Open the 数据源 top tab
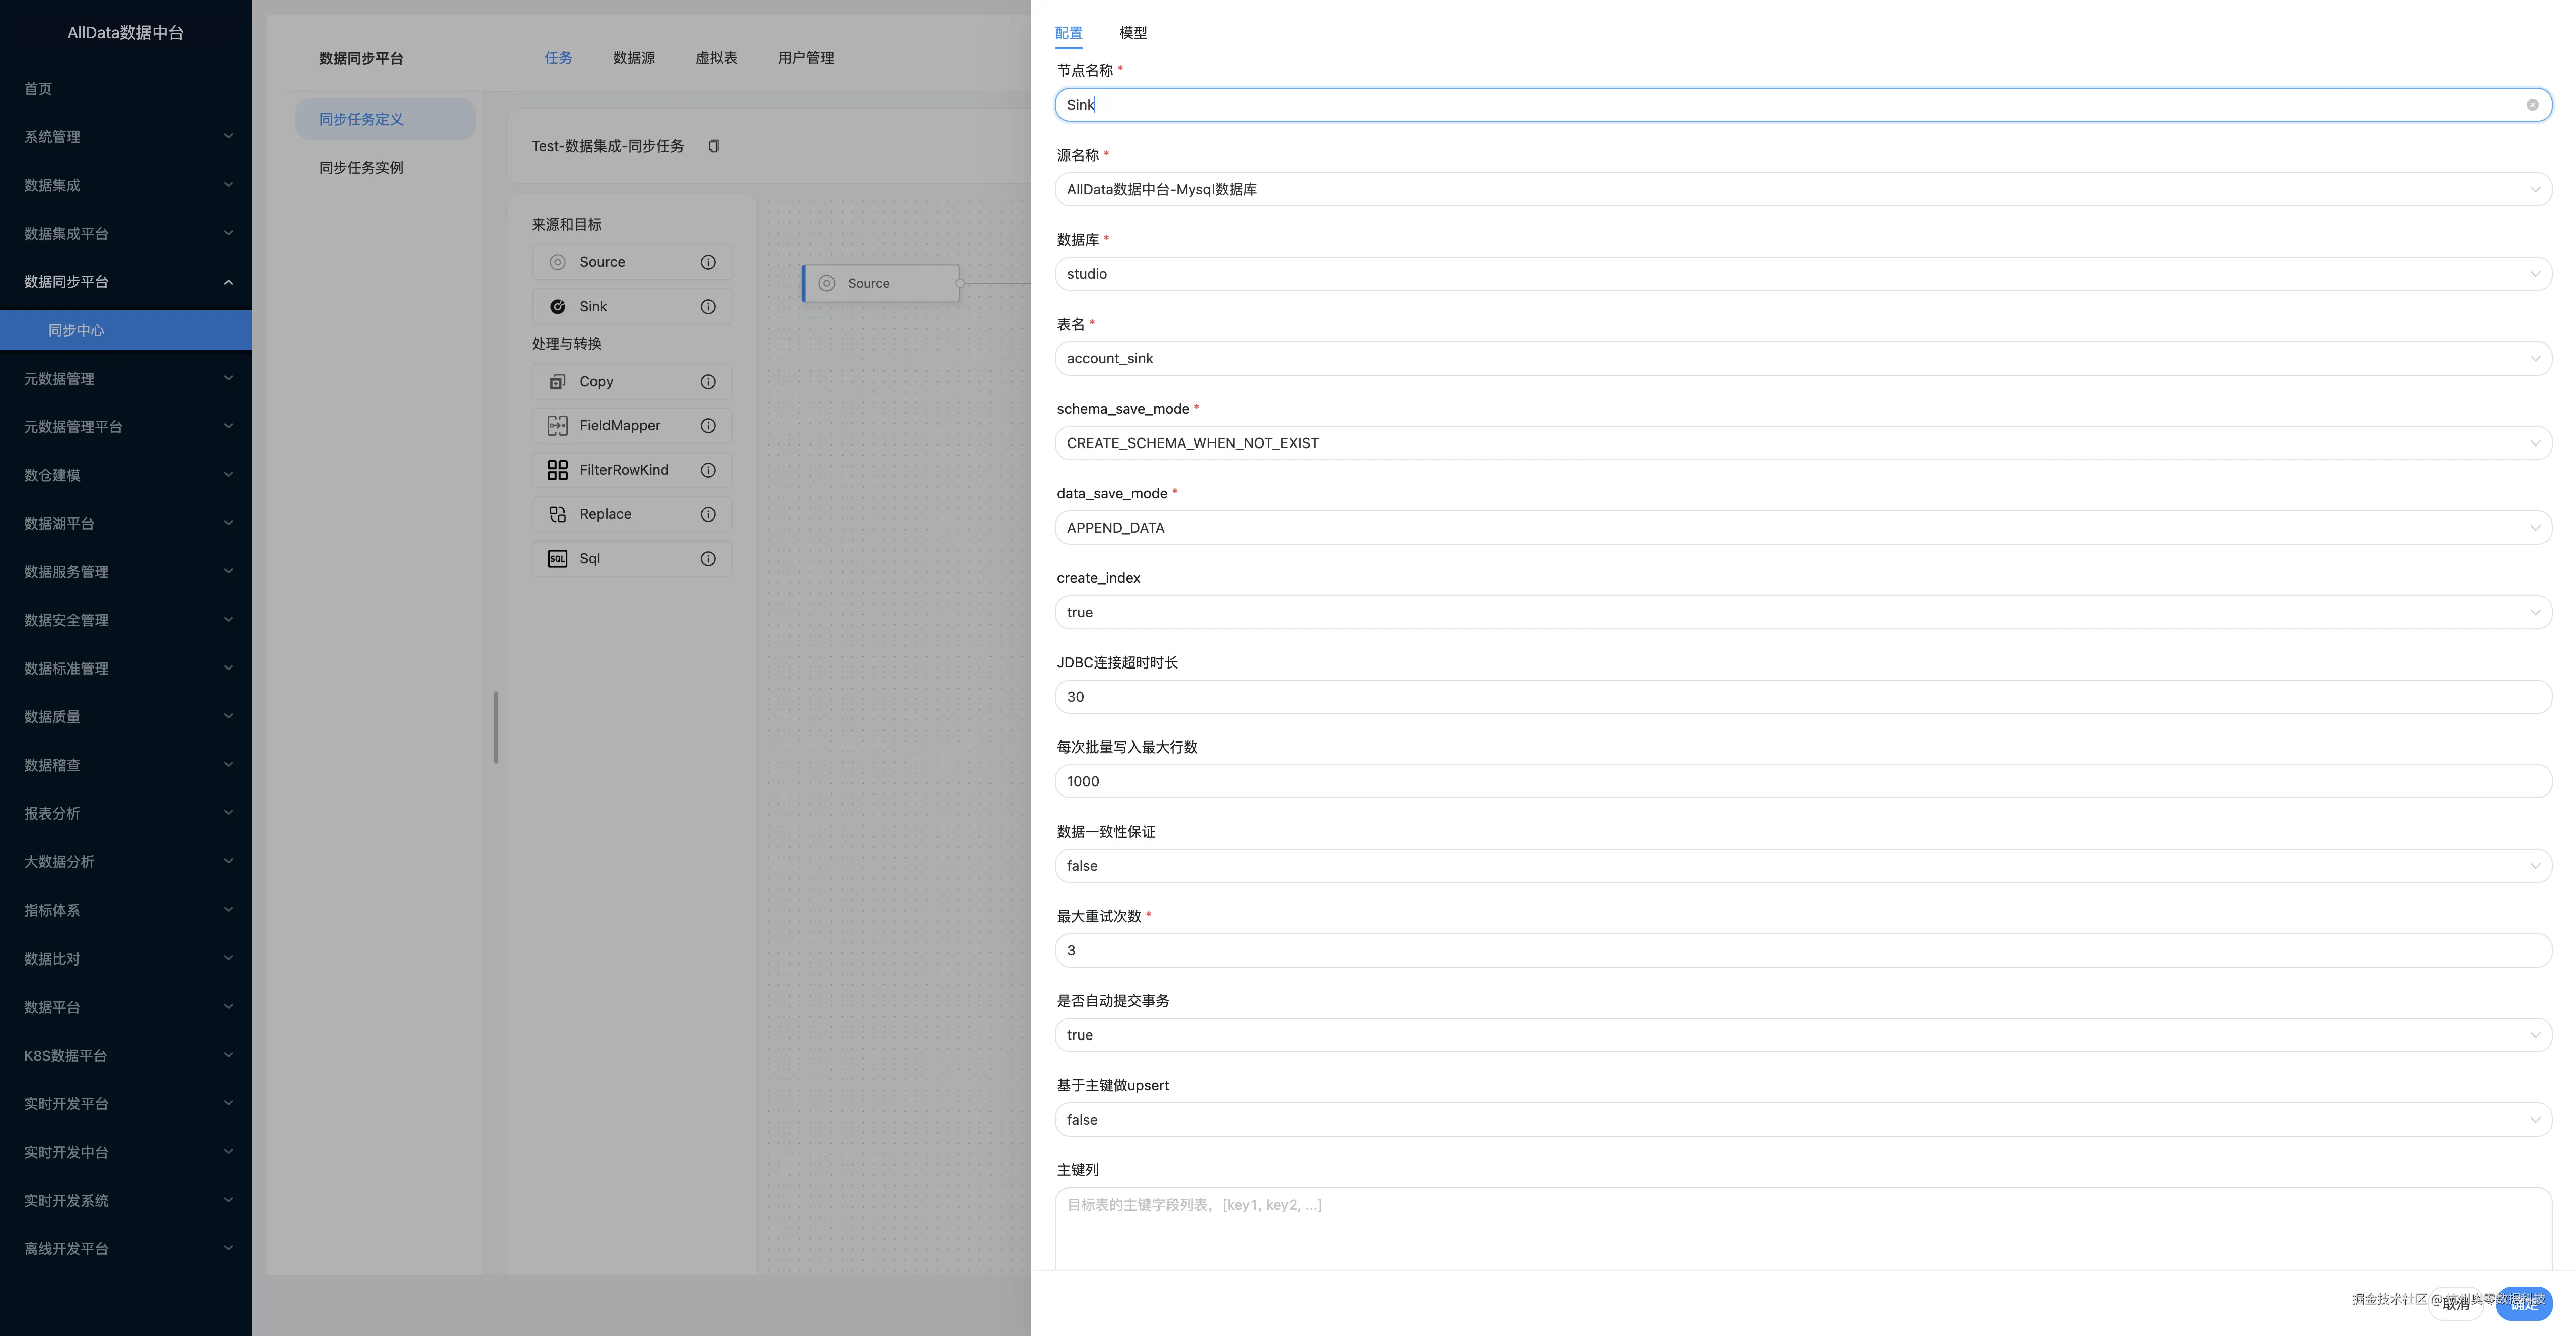 coord(633,58)
